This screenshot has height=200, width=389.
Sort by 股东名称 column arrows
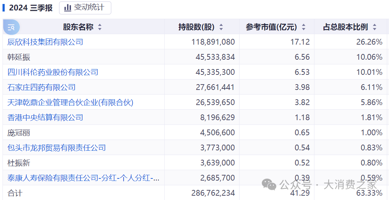[100, 27]
